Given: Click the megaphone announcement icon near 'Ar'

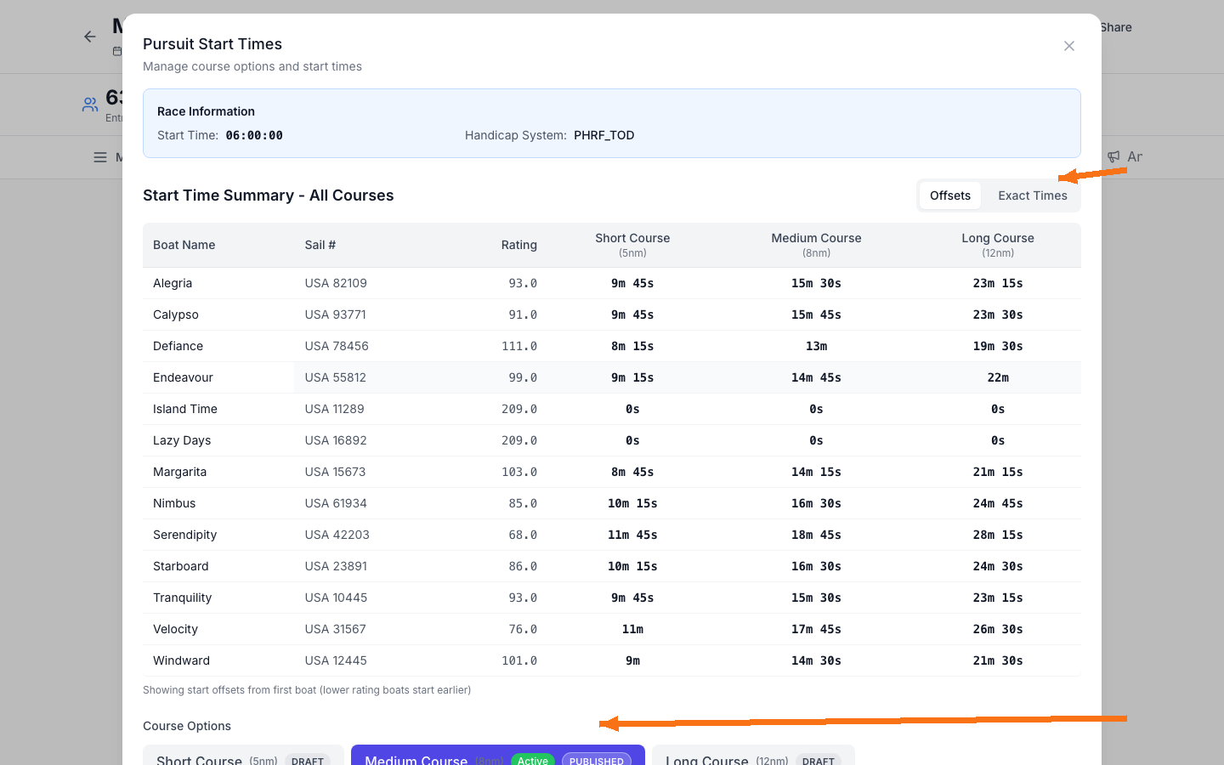Looking at the screenshot, I should [1113, 156].
